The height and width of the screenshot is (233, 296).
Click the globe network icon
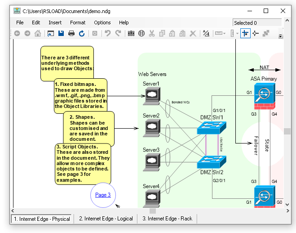[x=141, y=33]
